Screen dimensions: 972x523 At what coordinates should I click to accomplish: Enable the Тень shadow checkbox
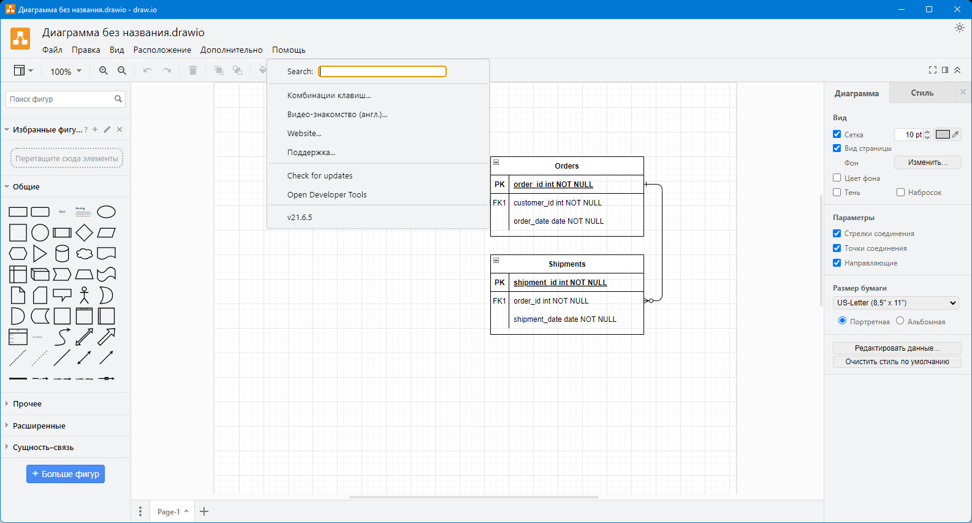pos(837,193)
